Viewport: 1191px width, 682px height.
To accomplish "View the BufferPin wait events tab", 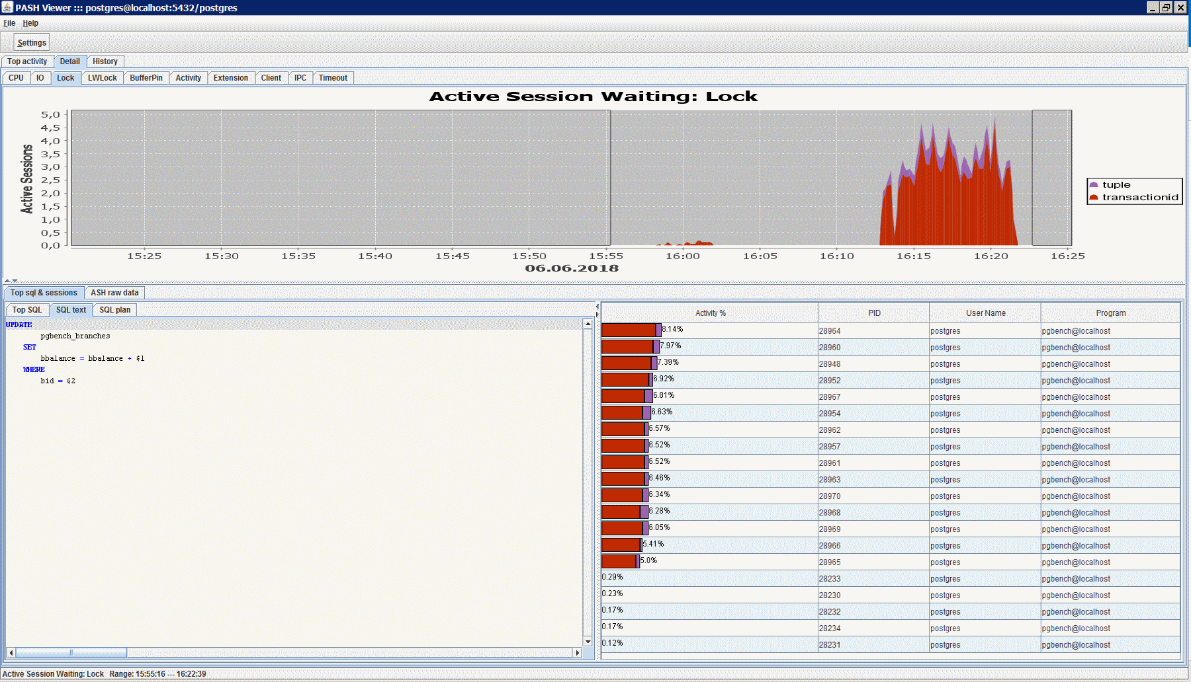I will pyautogui.click(x=146, y=77).
